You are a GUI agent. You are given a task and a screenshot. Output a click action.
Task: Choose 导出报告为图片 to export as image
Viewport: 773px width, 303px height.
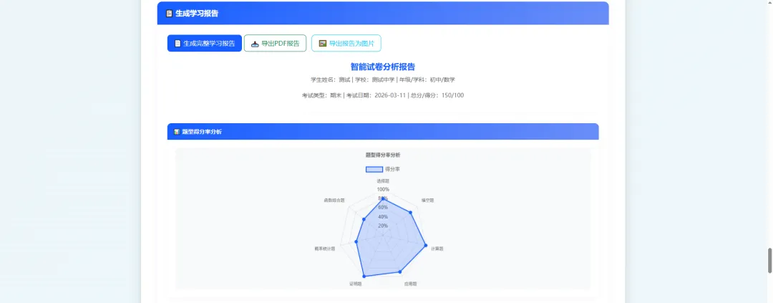(346, 44)
